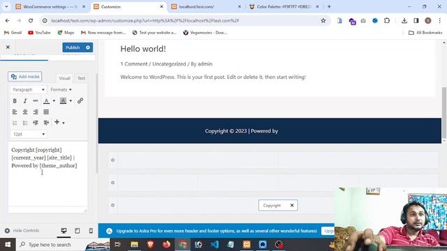Open the 12pt font size dropdown

tap(29, 134)
